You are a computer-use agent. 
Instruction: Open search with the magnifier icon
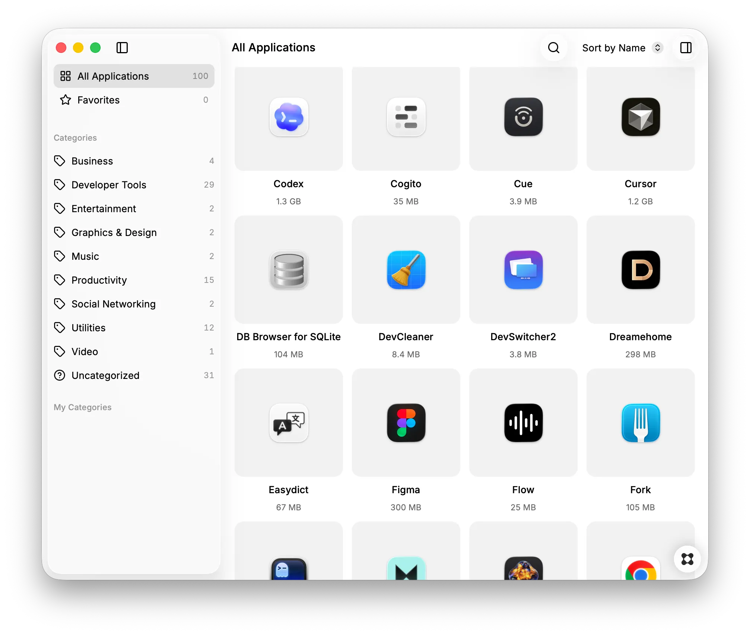click(554, 48)
